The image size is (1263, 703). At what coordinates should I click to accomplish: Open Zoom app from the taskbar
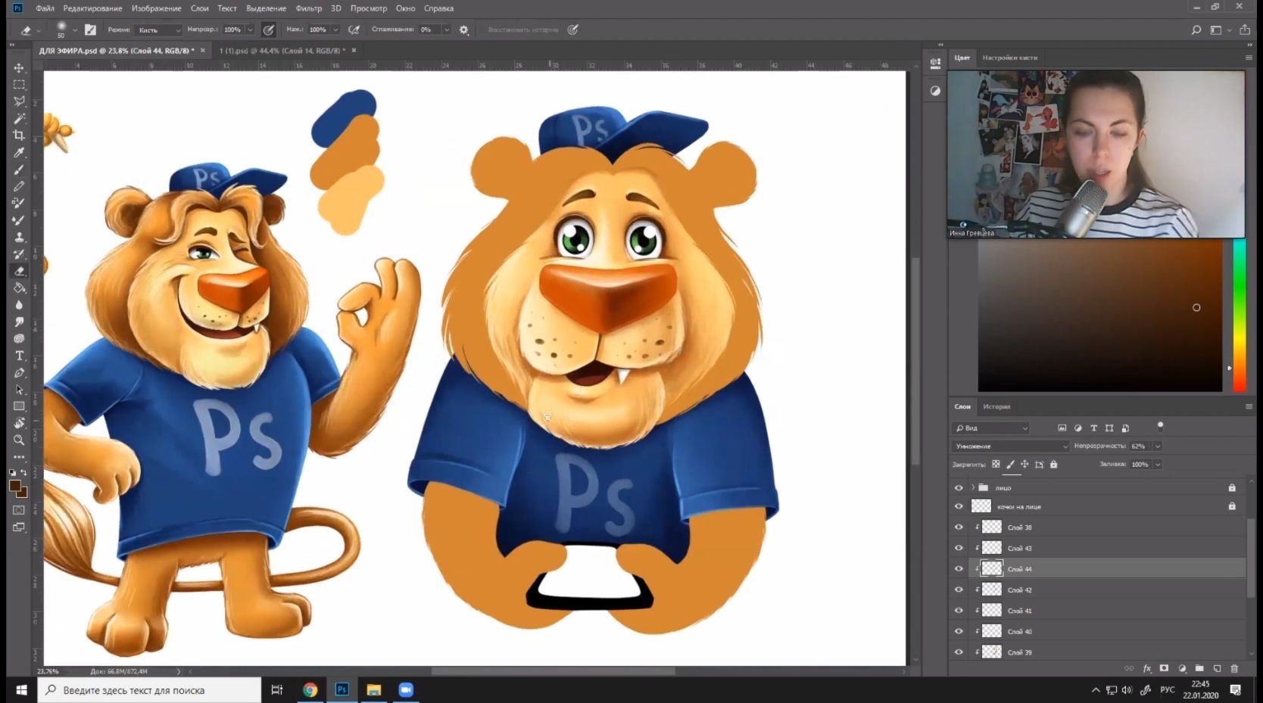[406, 690]
